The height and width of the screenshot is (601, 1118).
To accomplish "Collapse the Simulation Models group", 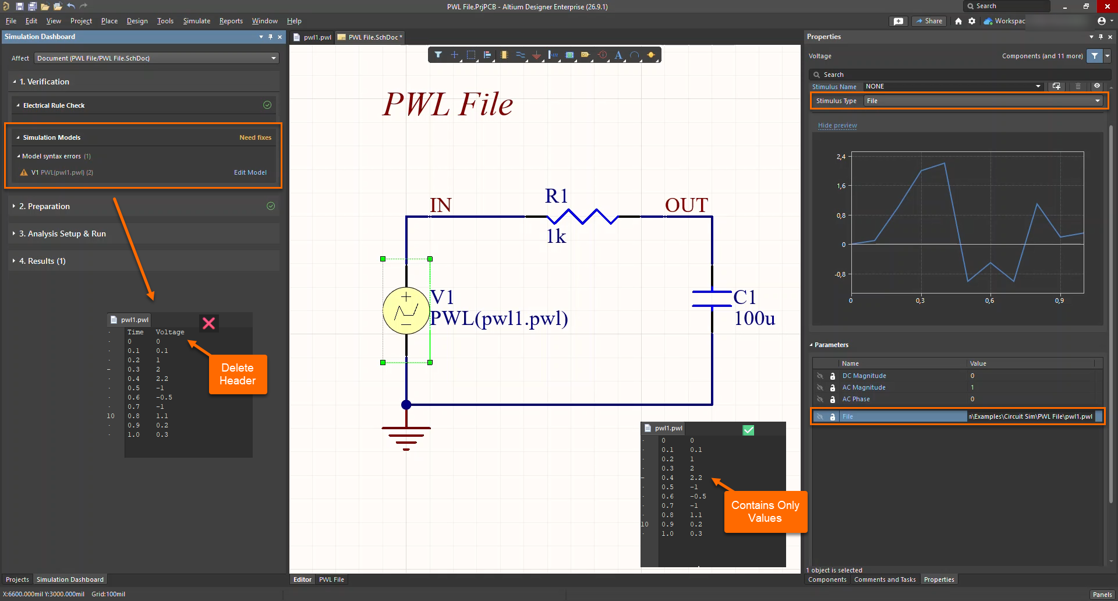I will [x=18, y=137].
